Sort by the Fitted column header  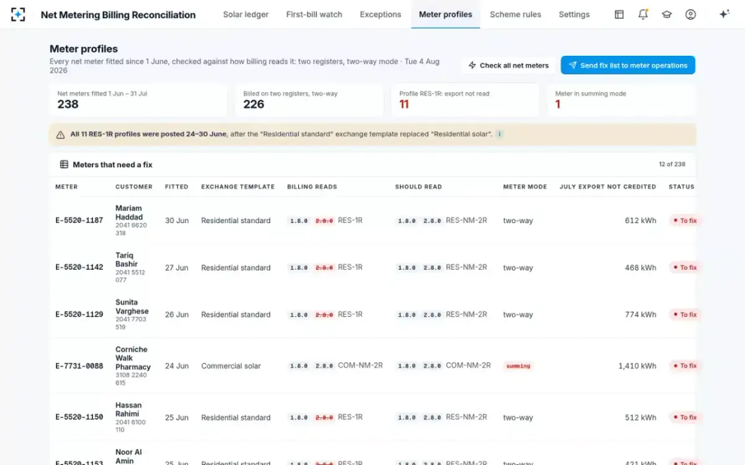tap(176, 187)
